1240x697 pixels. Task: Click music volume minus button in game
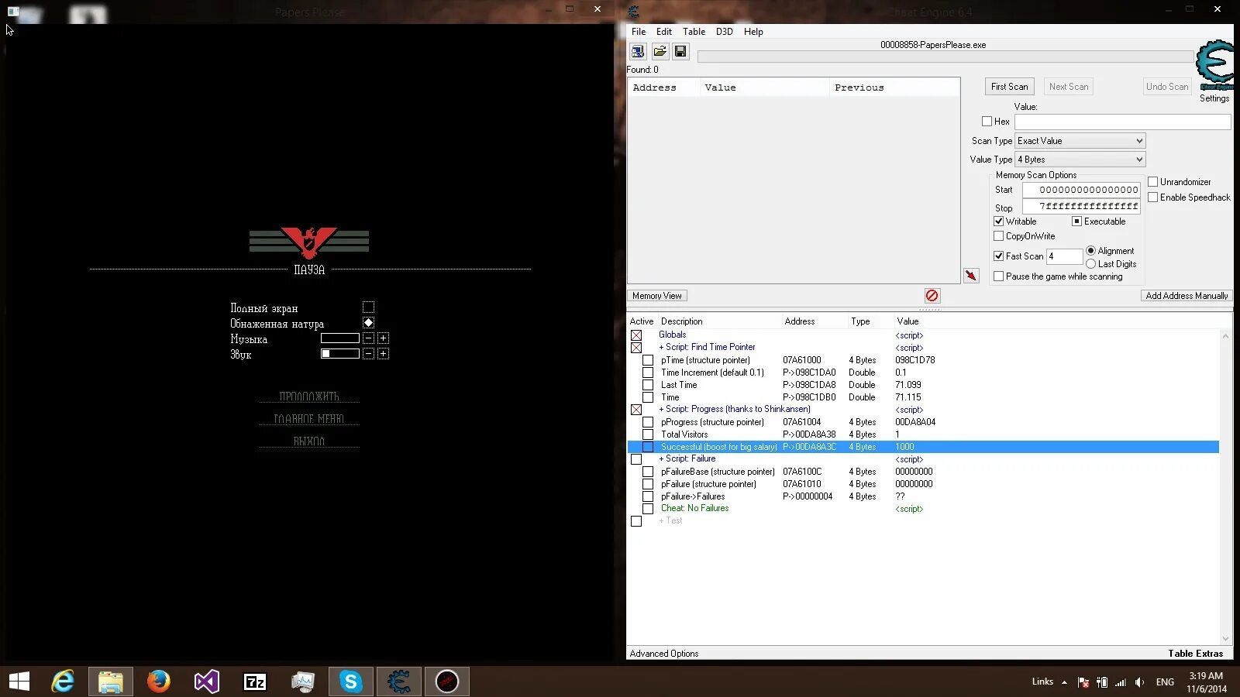(x=368, y=338)
